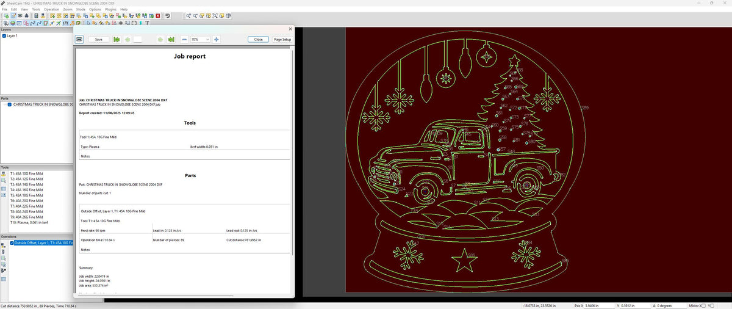Select tool T6: 40A 20G Fine Mild

[x=27, y=201]
